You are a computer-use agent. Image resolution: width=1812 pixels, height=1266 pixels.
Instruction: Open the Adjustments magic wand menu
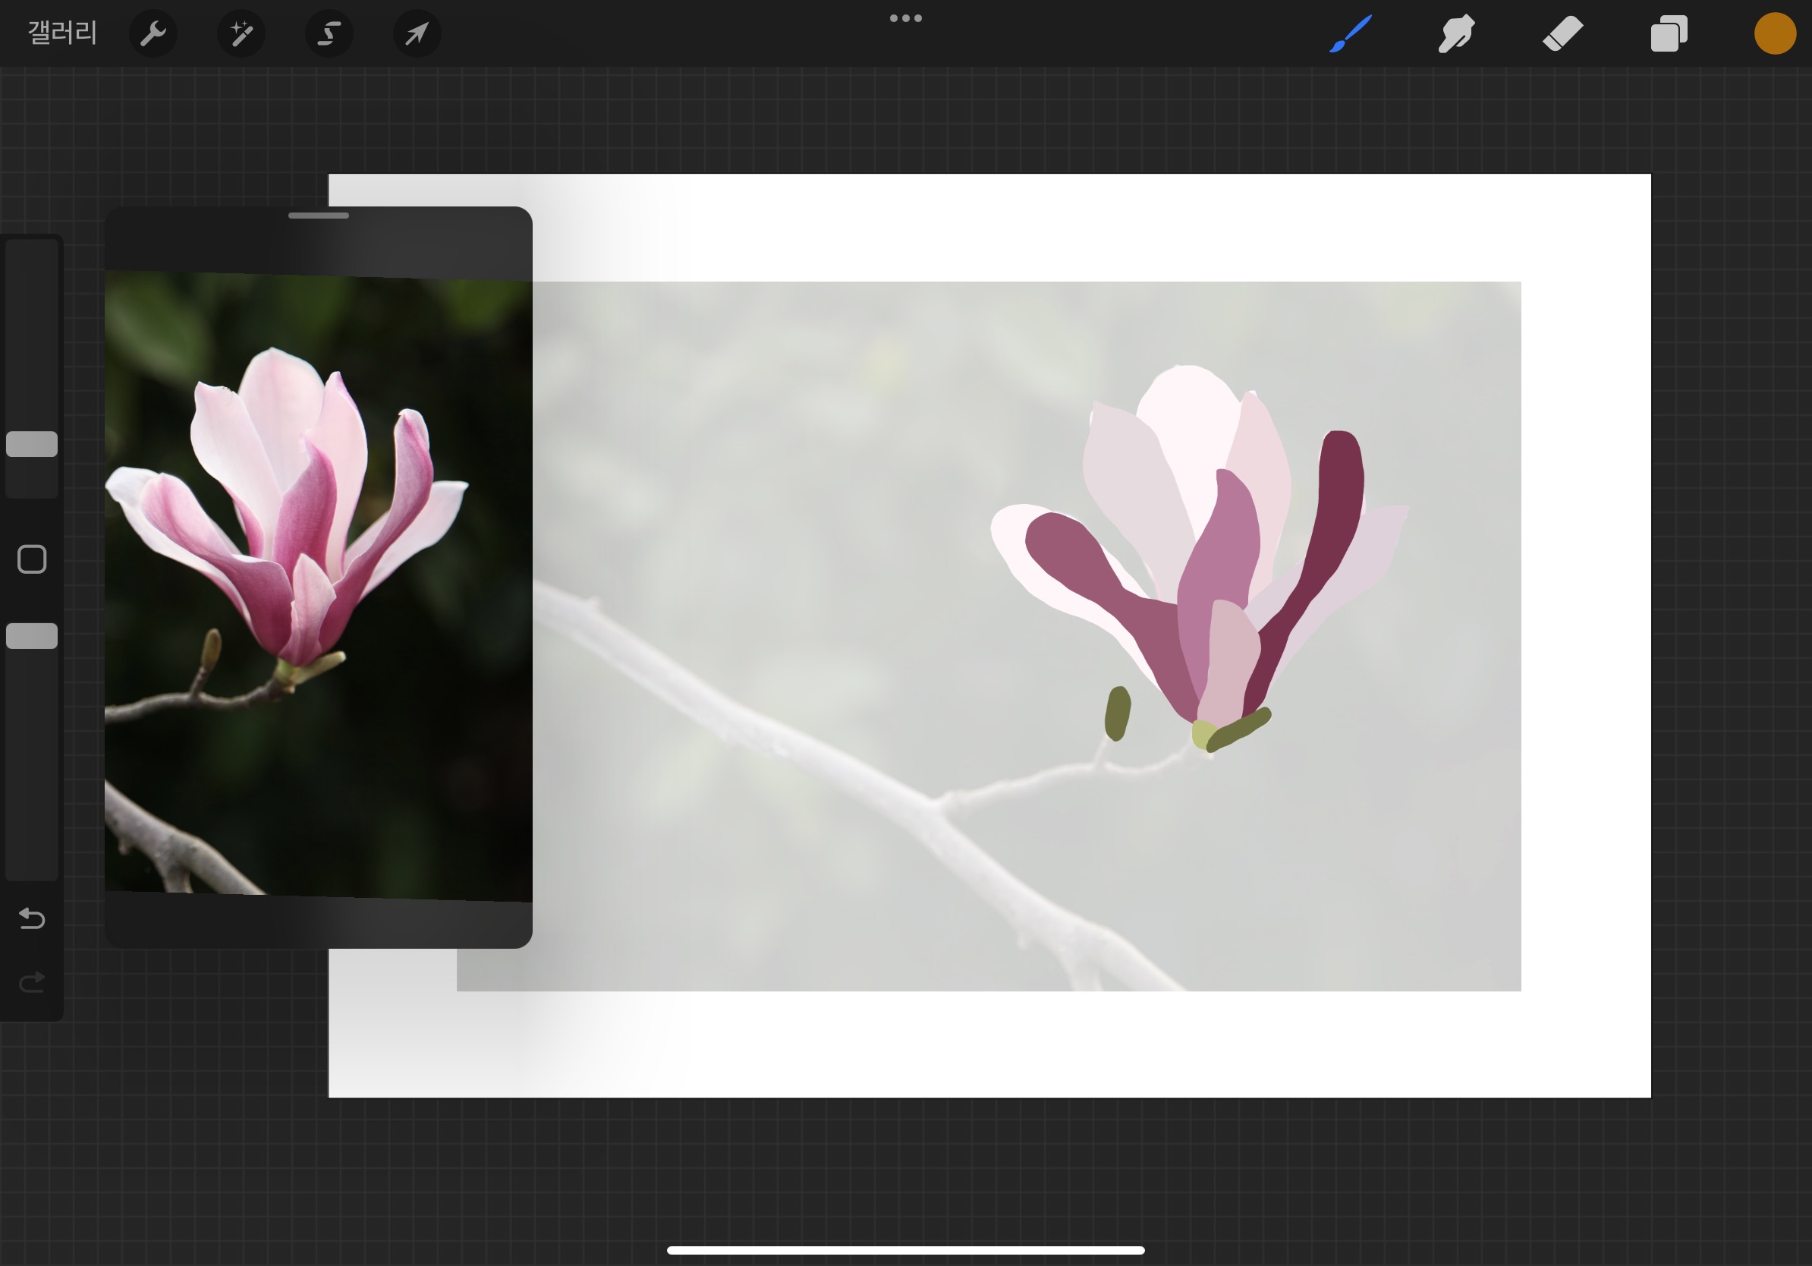coord(241,34)
